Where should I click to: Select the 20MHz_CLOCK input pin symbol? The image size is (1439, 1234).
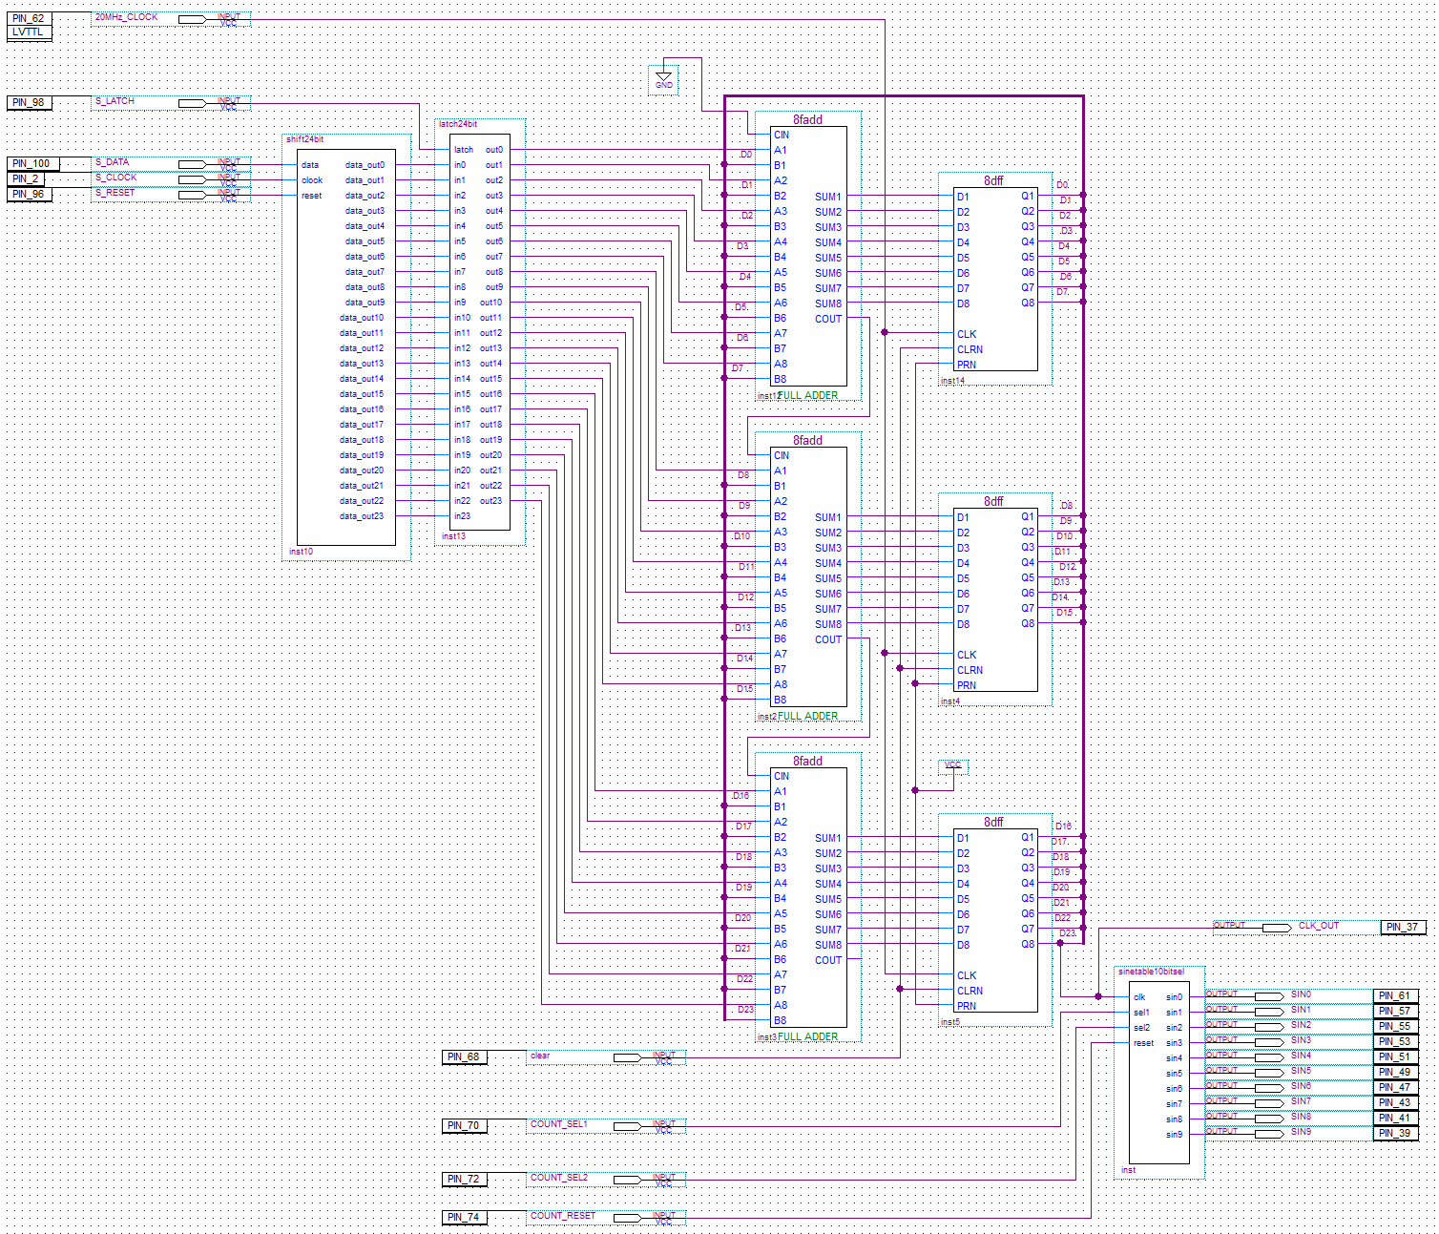pos(192,19)
